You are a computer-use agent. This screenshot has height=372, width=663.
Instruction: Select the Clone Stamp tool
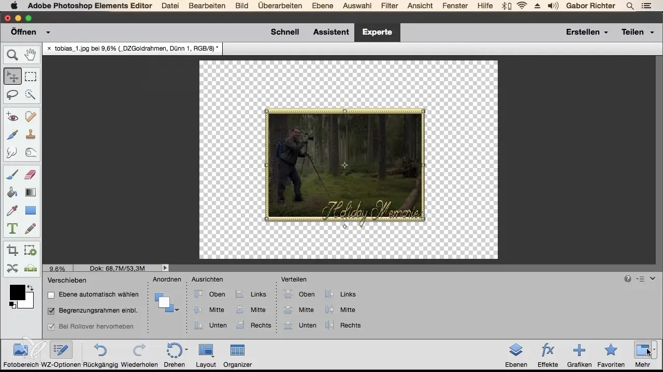click(x=31, y=135)
